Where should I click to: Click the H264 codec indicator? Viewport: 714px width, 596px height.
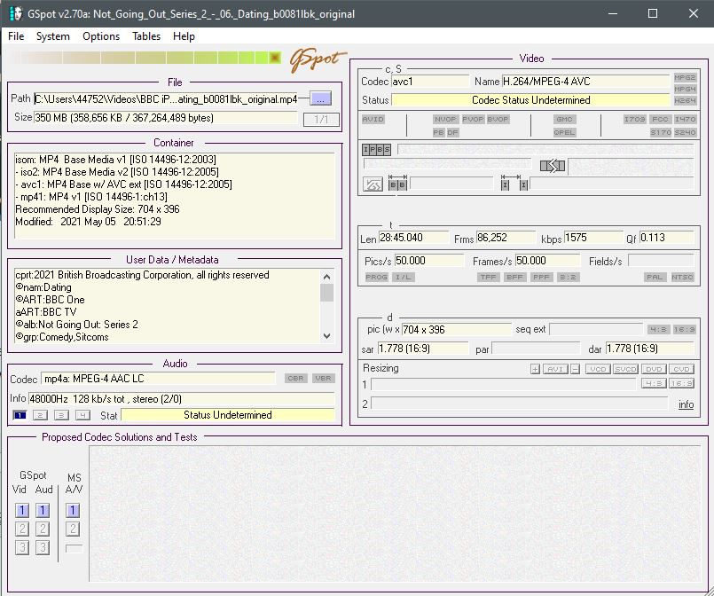[685, 100]
